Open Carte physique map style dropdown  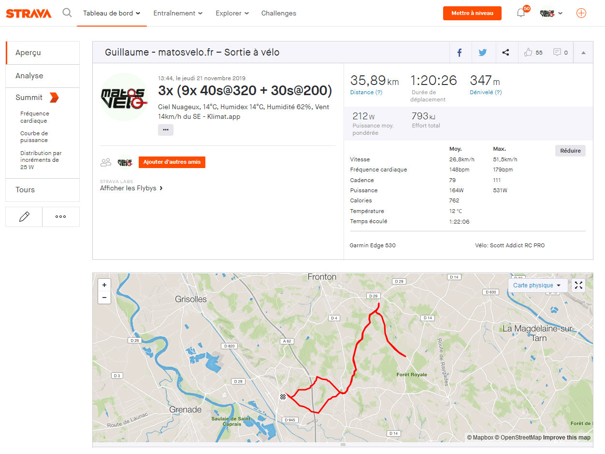point(537,285)
